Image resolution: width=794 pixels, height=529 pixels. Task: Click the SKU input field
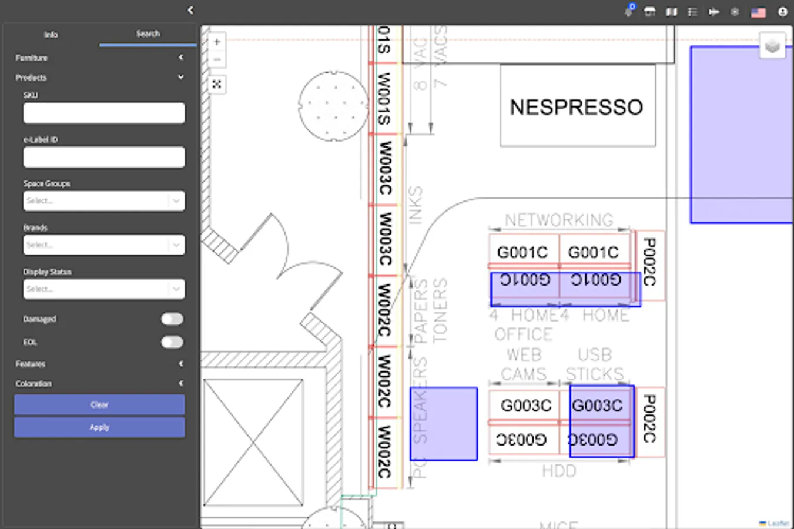(104, 113)
